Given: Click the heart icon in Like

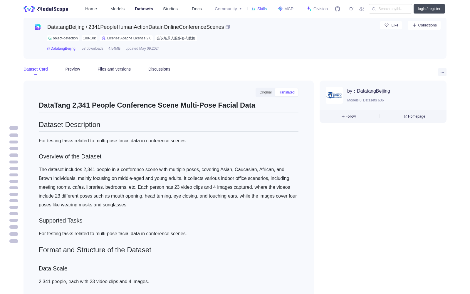Looking at the screenshot, I should pyautogui.click(x=387, y=25).
